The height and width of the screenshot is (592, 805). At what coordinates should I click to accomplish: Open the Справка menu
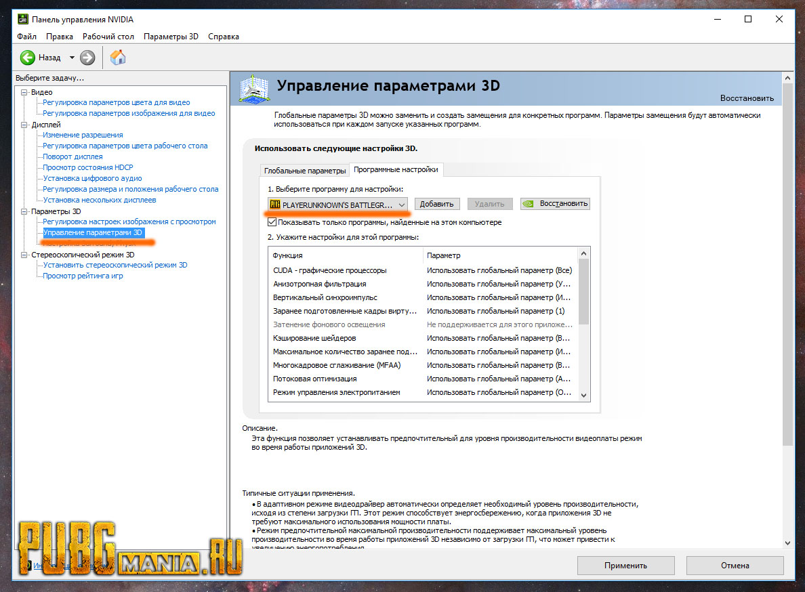(x=224, y=37)
